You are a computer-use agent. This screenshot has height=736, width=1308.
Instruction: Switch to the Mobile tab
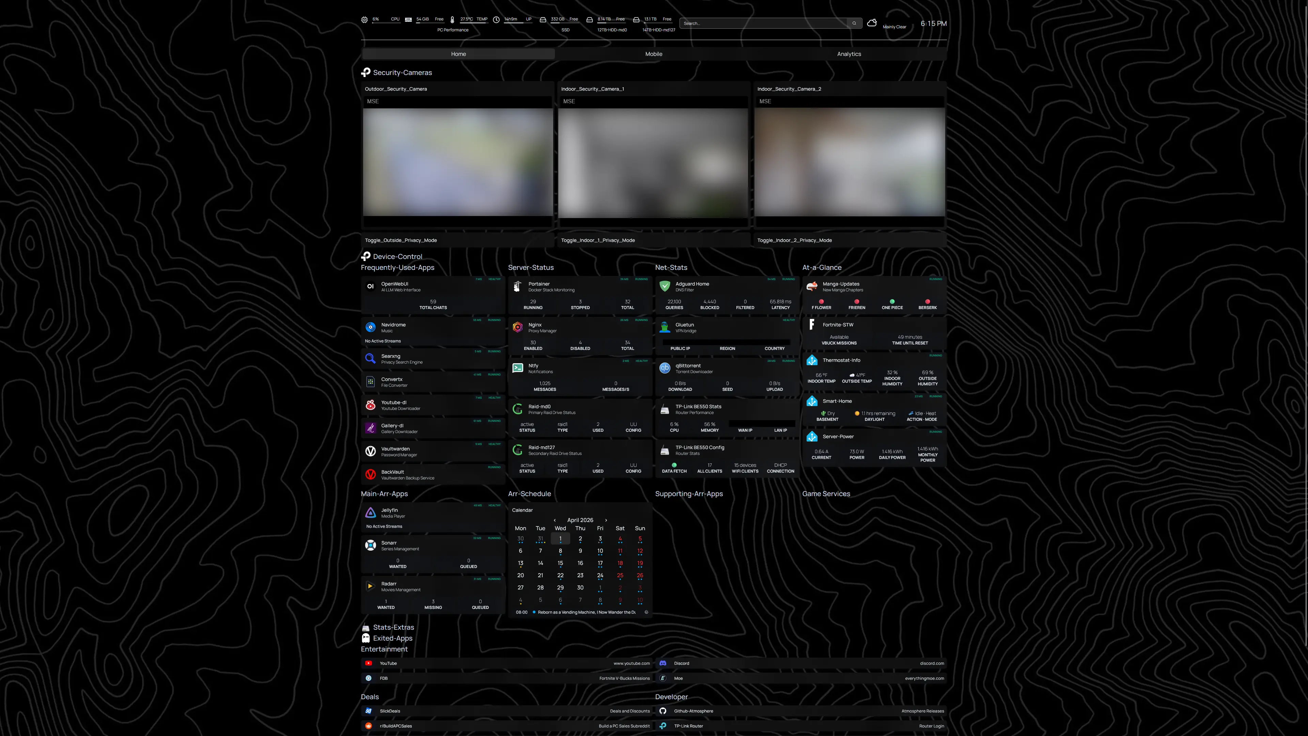(x=654, y=54)
